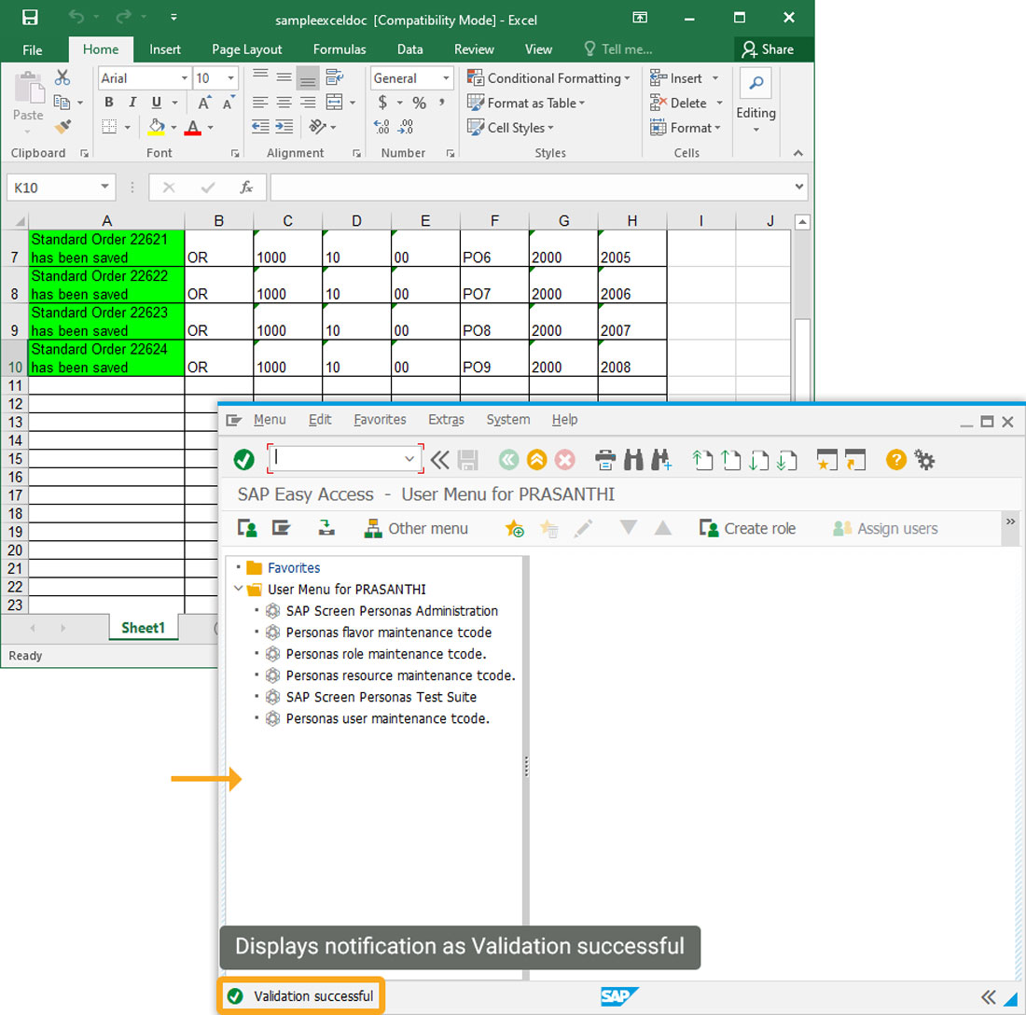This screenshot has height=1015, width=1026.
Task: Open the font size 10 dropdown
Action: click(x=230, y=77)
